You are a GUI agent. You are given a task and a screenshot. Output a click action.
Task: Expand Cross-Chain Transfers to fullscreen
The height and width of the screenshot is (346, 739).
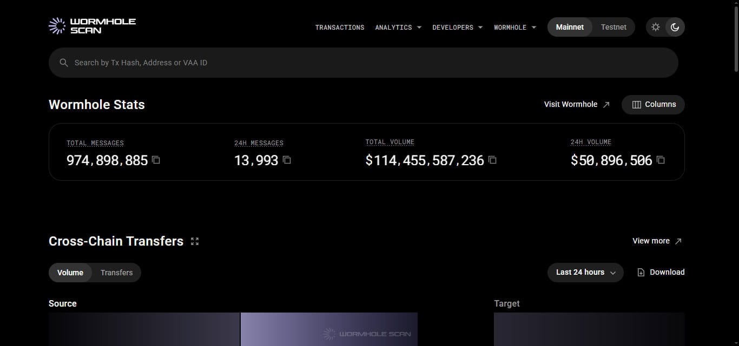coord(195,241)
